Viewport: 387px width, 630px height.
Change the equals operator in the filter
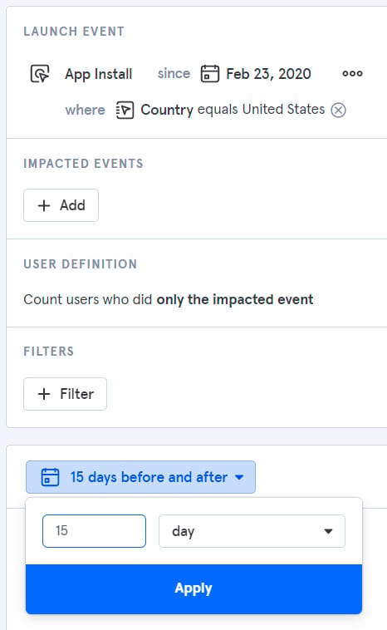[x=218, y=110]
